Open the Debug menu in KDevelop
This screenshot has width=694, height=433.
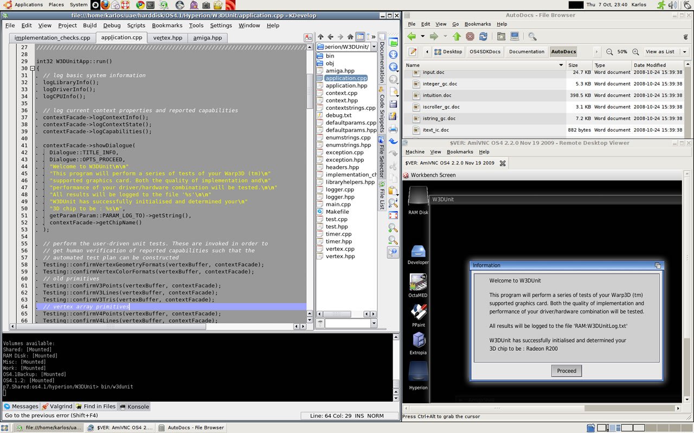(112, 25)
